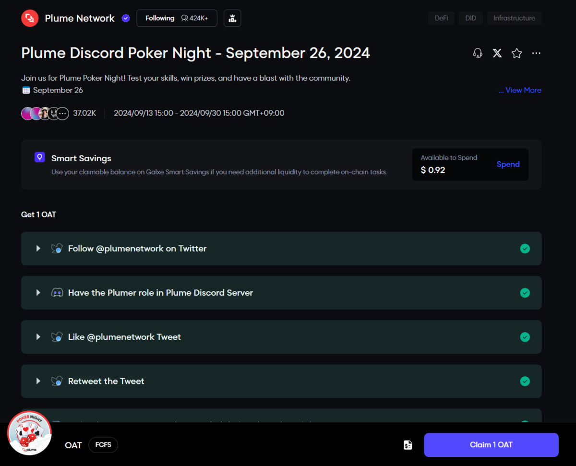Click the Get 1 OAT heading
Image resolution: width=576 pixels, height=466 pixels.
(39, 215)
